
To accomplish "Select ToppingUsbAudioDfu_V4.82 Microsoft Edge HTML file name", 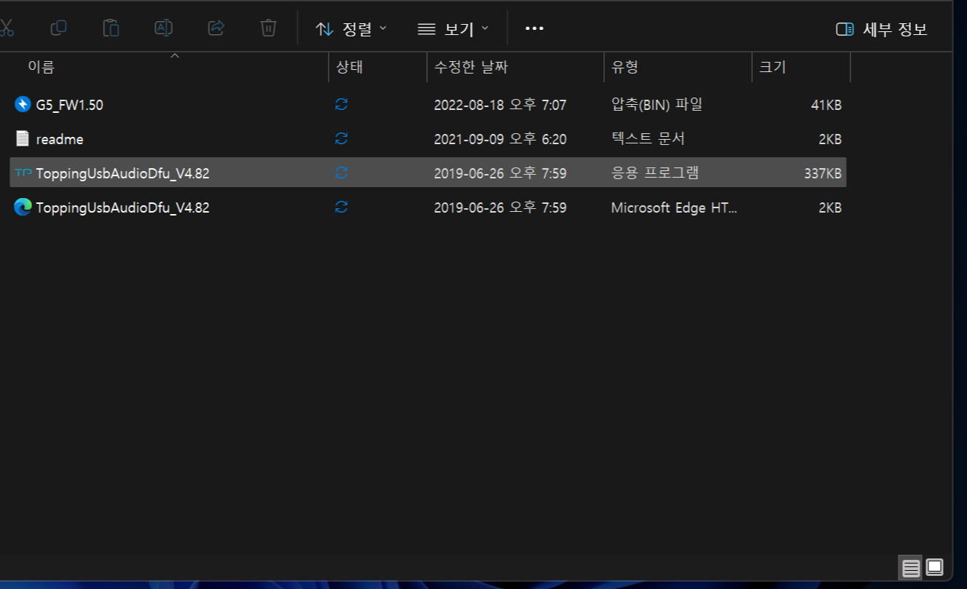I will [x=122, y=207].
